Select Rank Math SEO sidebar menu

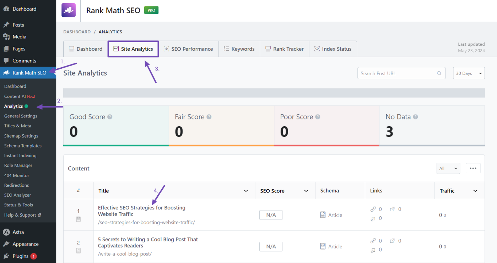28,73
